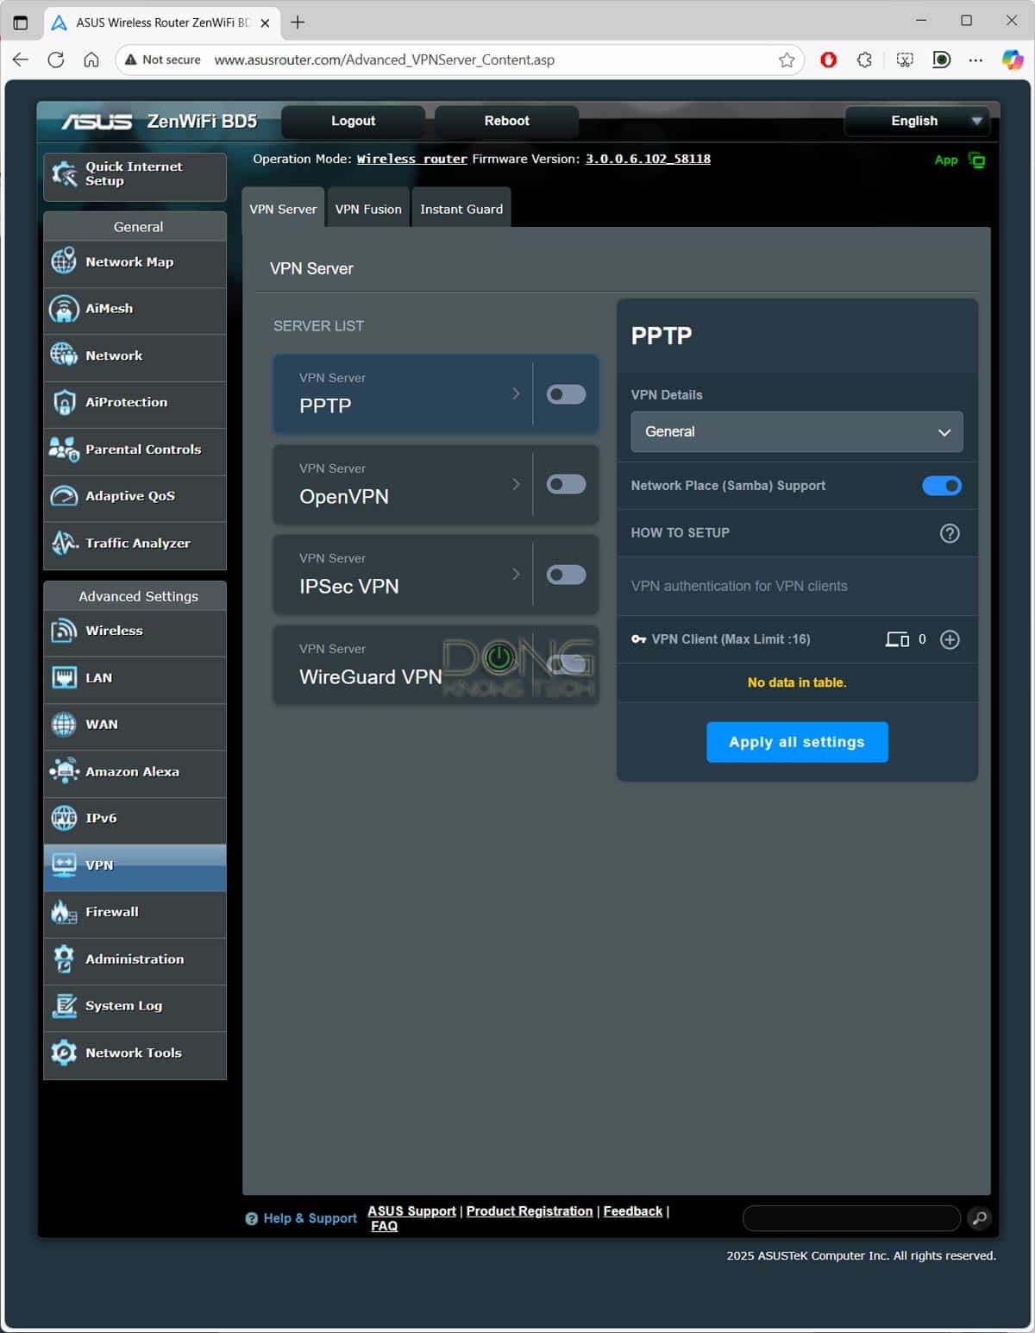Click Apply all settings button

tap(797, 742)
